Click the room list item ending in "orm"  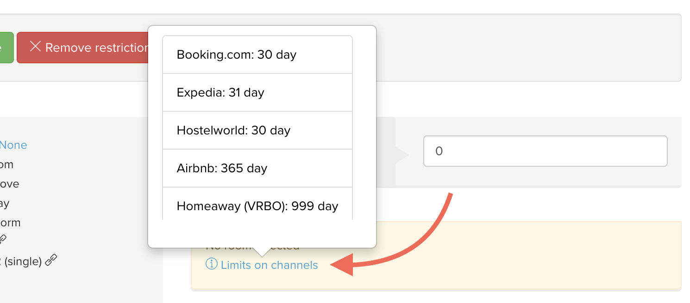point(10,223)
